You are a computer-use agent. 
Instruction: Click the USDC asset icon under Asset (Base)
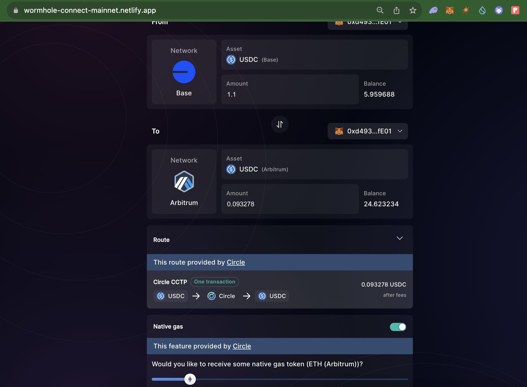tap(231, 60)
